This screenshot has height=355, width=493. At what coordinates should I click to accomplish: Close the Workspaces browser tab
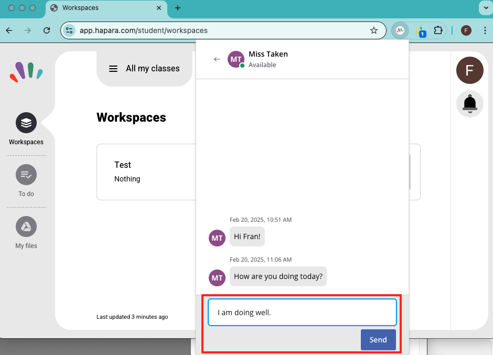pyautogui.click(x=159, y=8)
